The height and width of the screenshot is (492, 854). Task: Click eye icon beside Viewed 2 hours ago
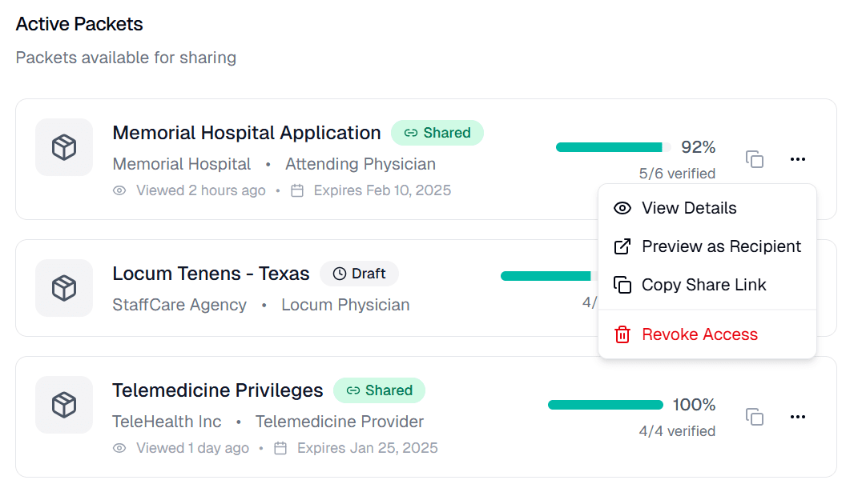[119, 190]
